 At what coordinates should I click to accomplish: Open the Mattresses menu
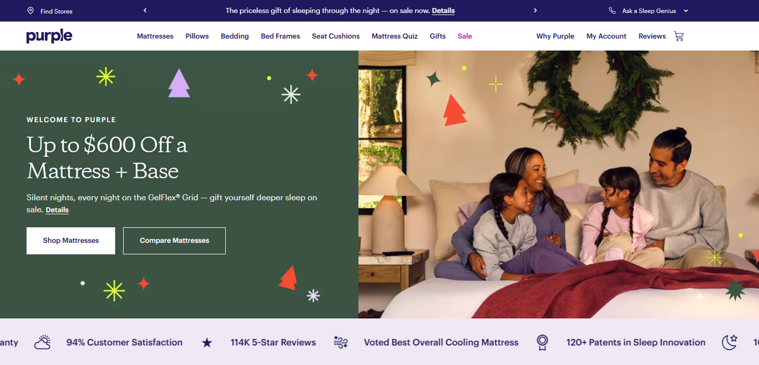pos(155,36)
